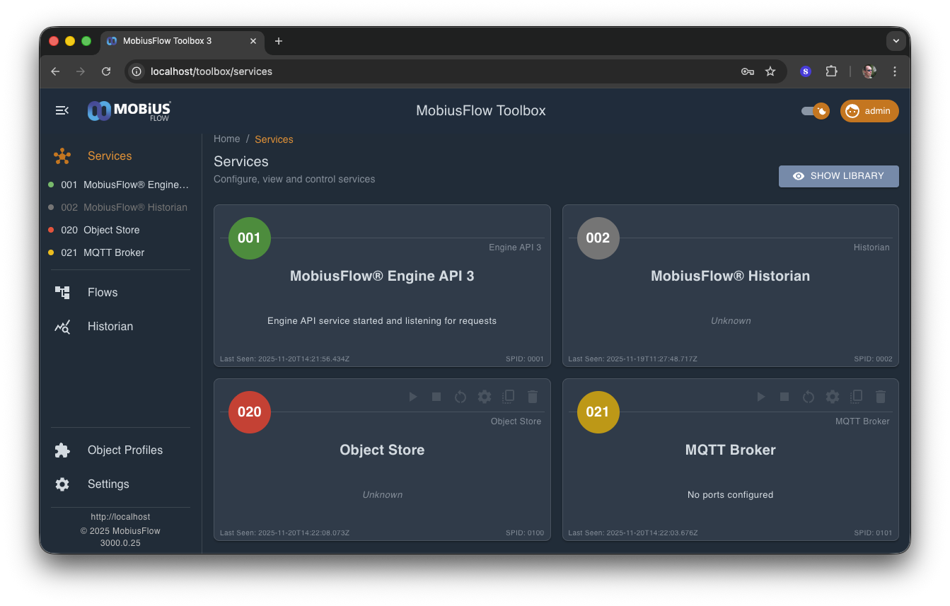
Task: Restart the Object Store service
Action: pos(460,397)
